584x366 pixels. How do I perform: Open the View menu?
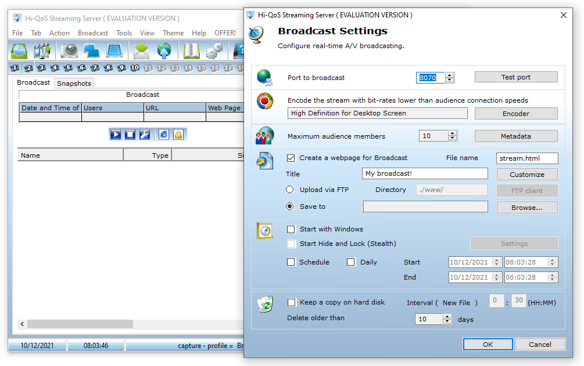(147, 32)
